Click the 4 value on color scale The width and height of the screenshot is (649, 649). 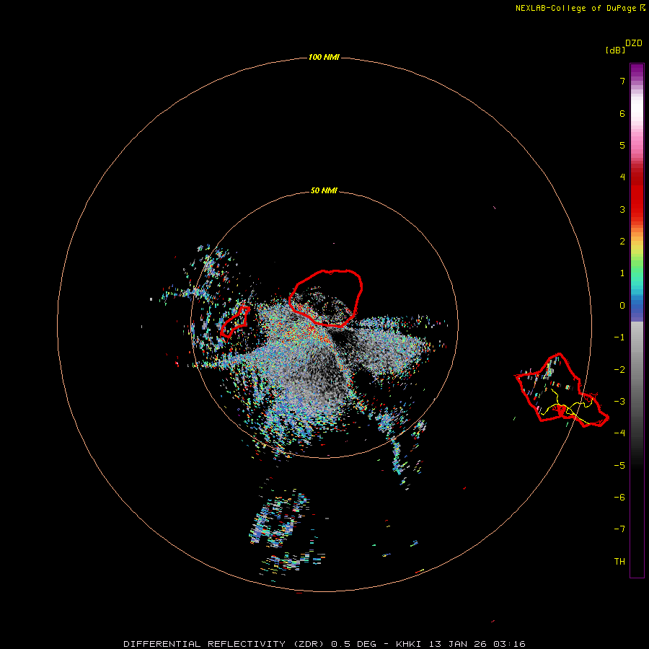[x=622, y=177]
